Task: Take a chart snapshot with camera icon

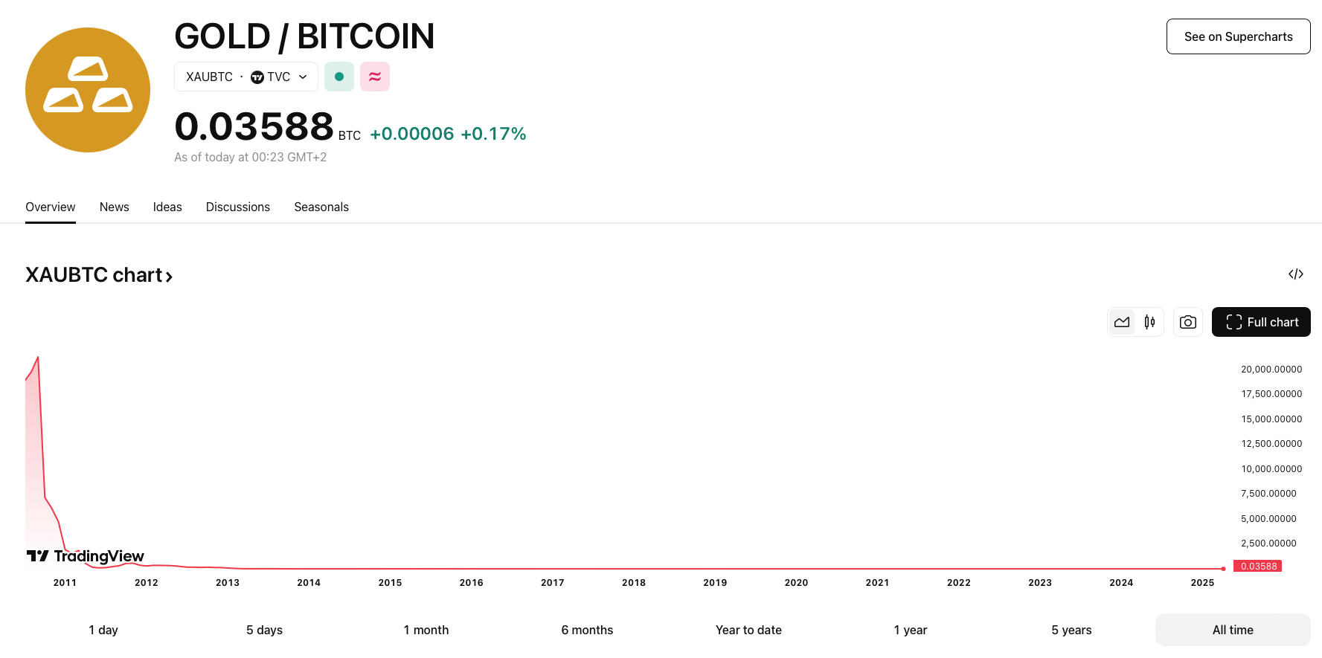Action: [1188, 322]
